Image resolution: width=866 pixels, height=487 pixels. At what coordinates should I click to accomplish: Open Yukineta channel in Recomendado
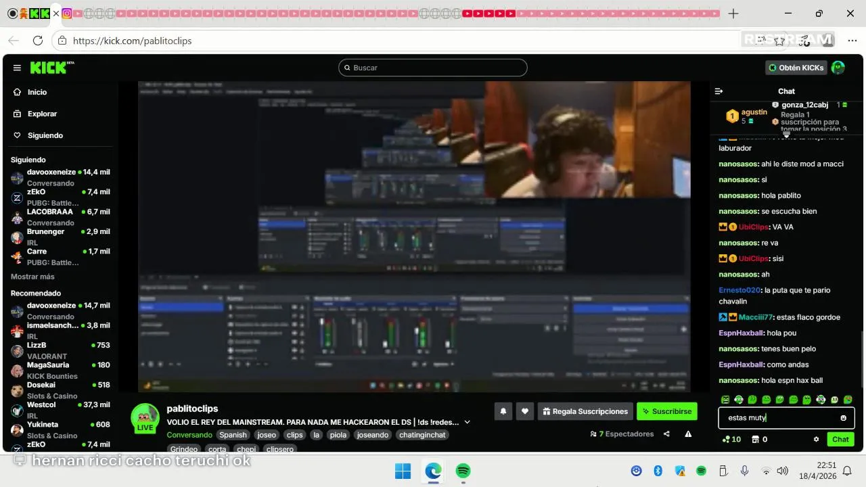point(60,430)
